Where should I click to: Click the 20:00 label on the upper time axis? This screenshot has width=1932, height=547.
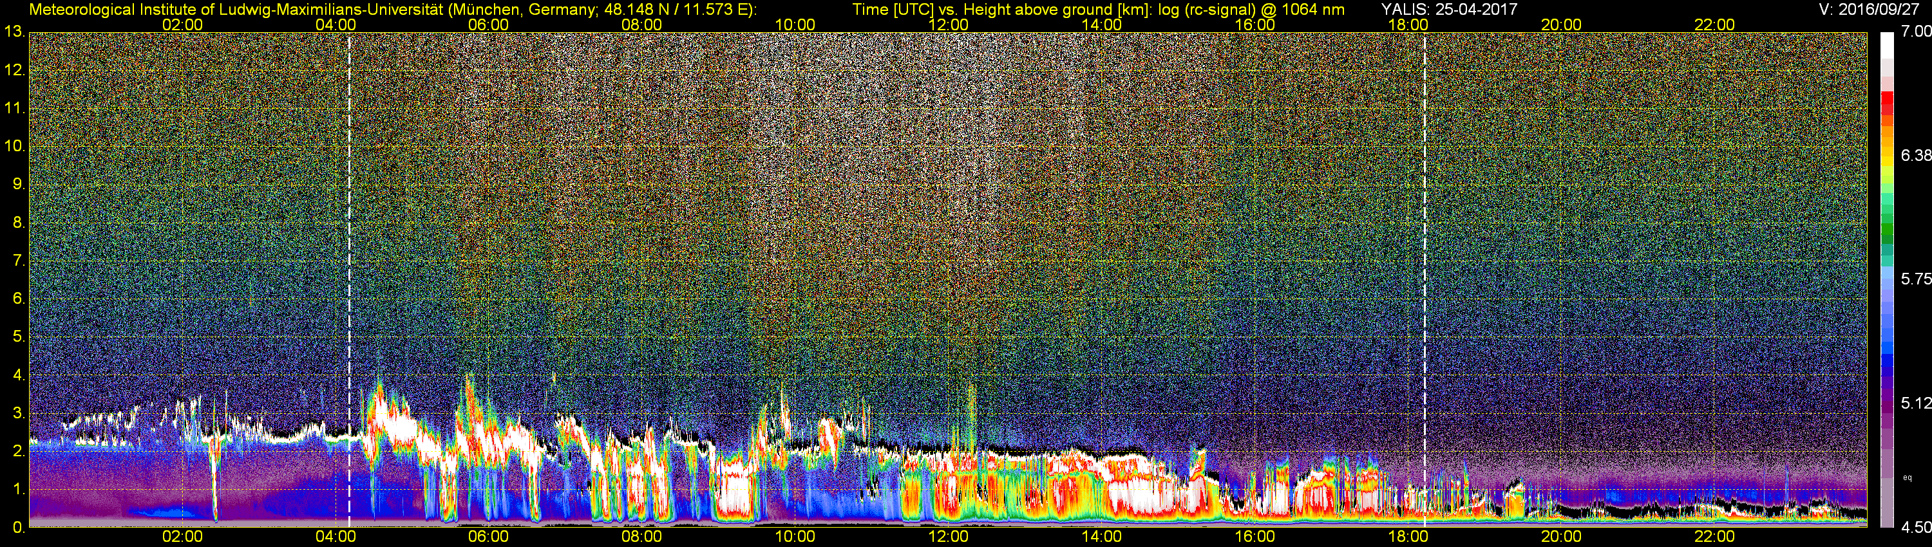coord(1562,24)
